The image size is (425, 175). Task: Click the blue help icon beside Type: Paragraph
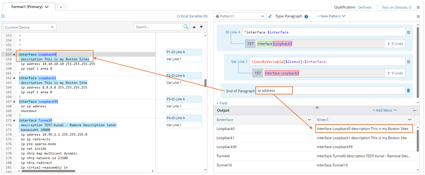(x=306, y=16)
